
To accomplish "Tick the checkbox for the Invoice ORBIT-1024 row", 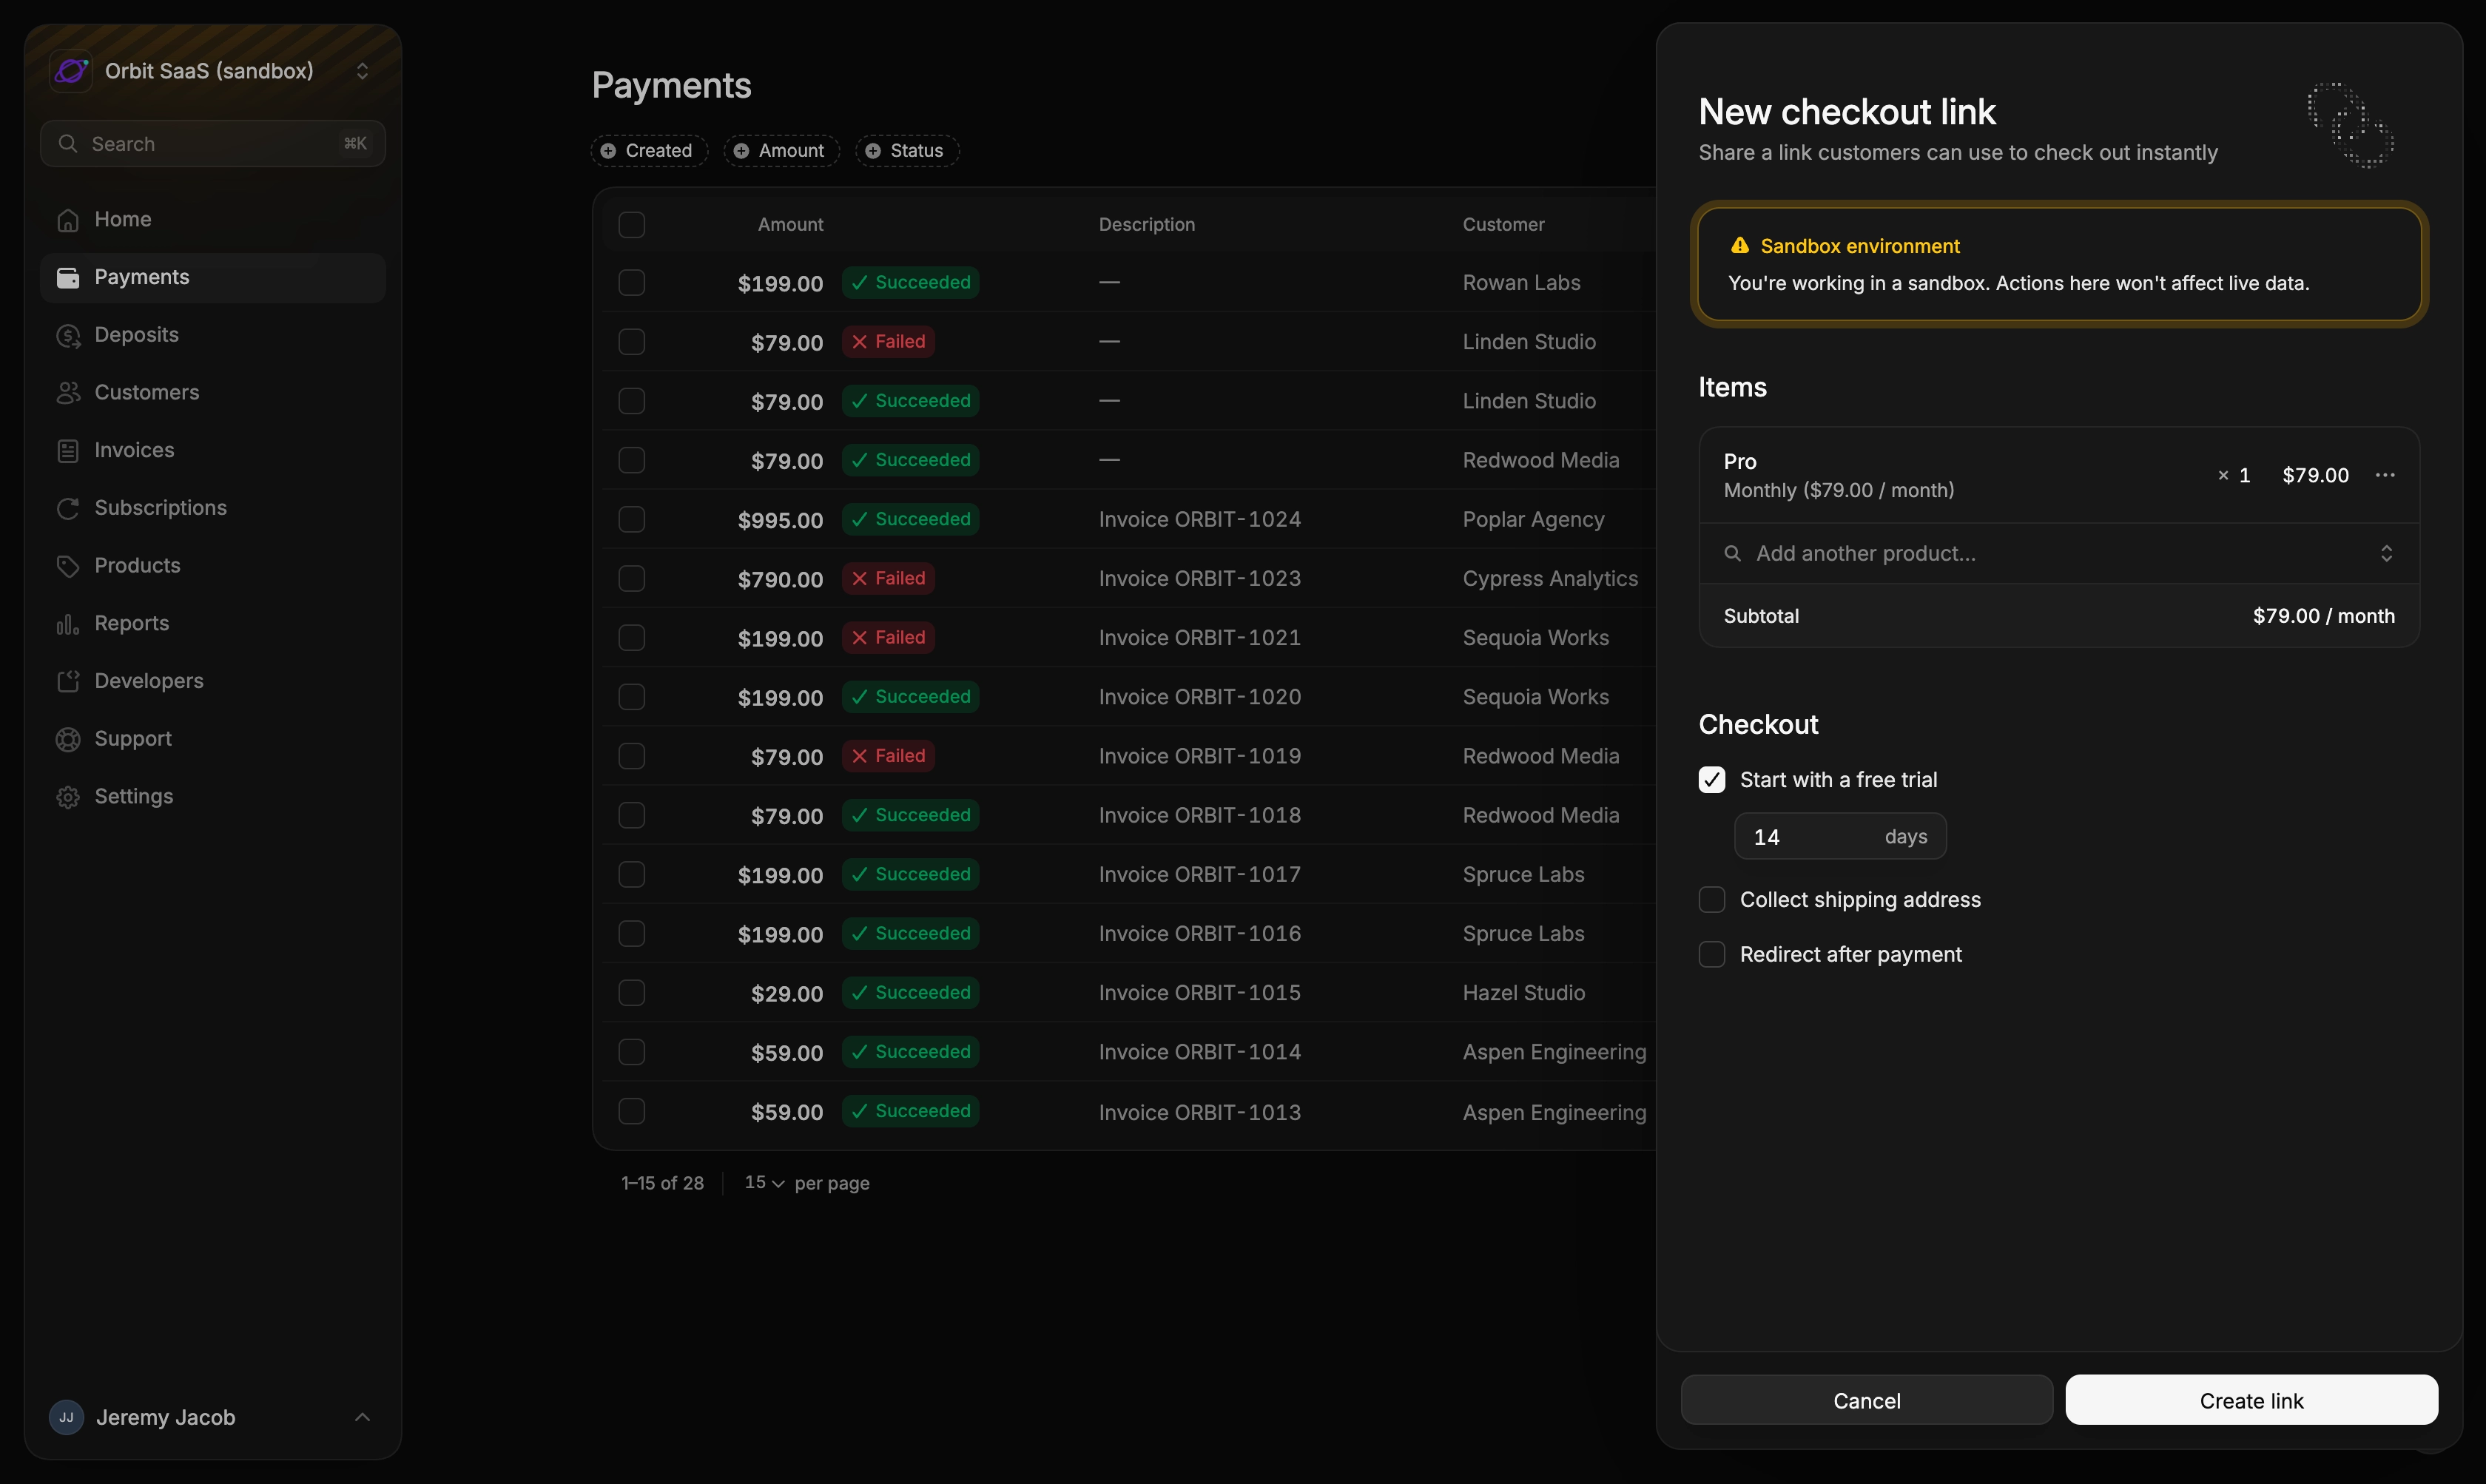I will coord(632,520).
